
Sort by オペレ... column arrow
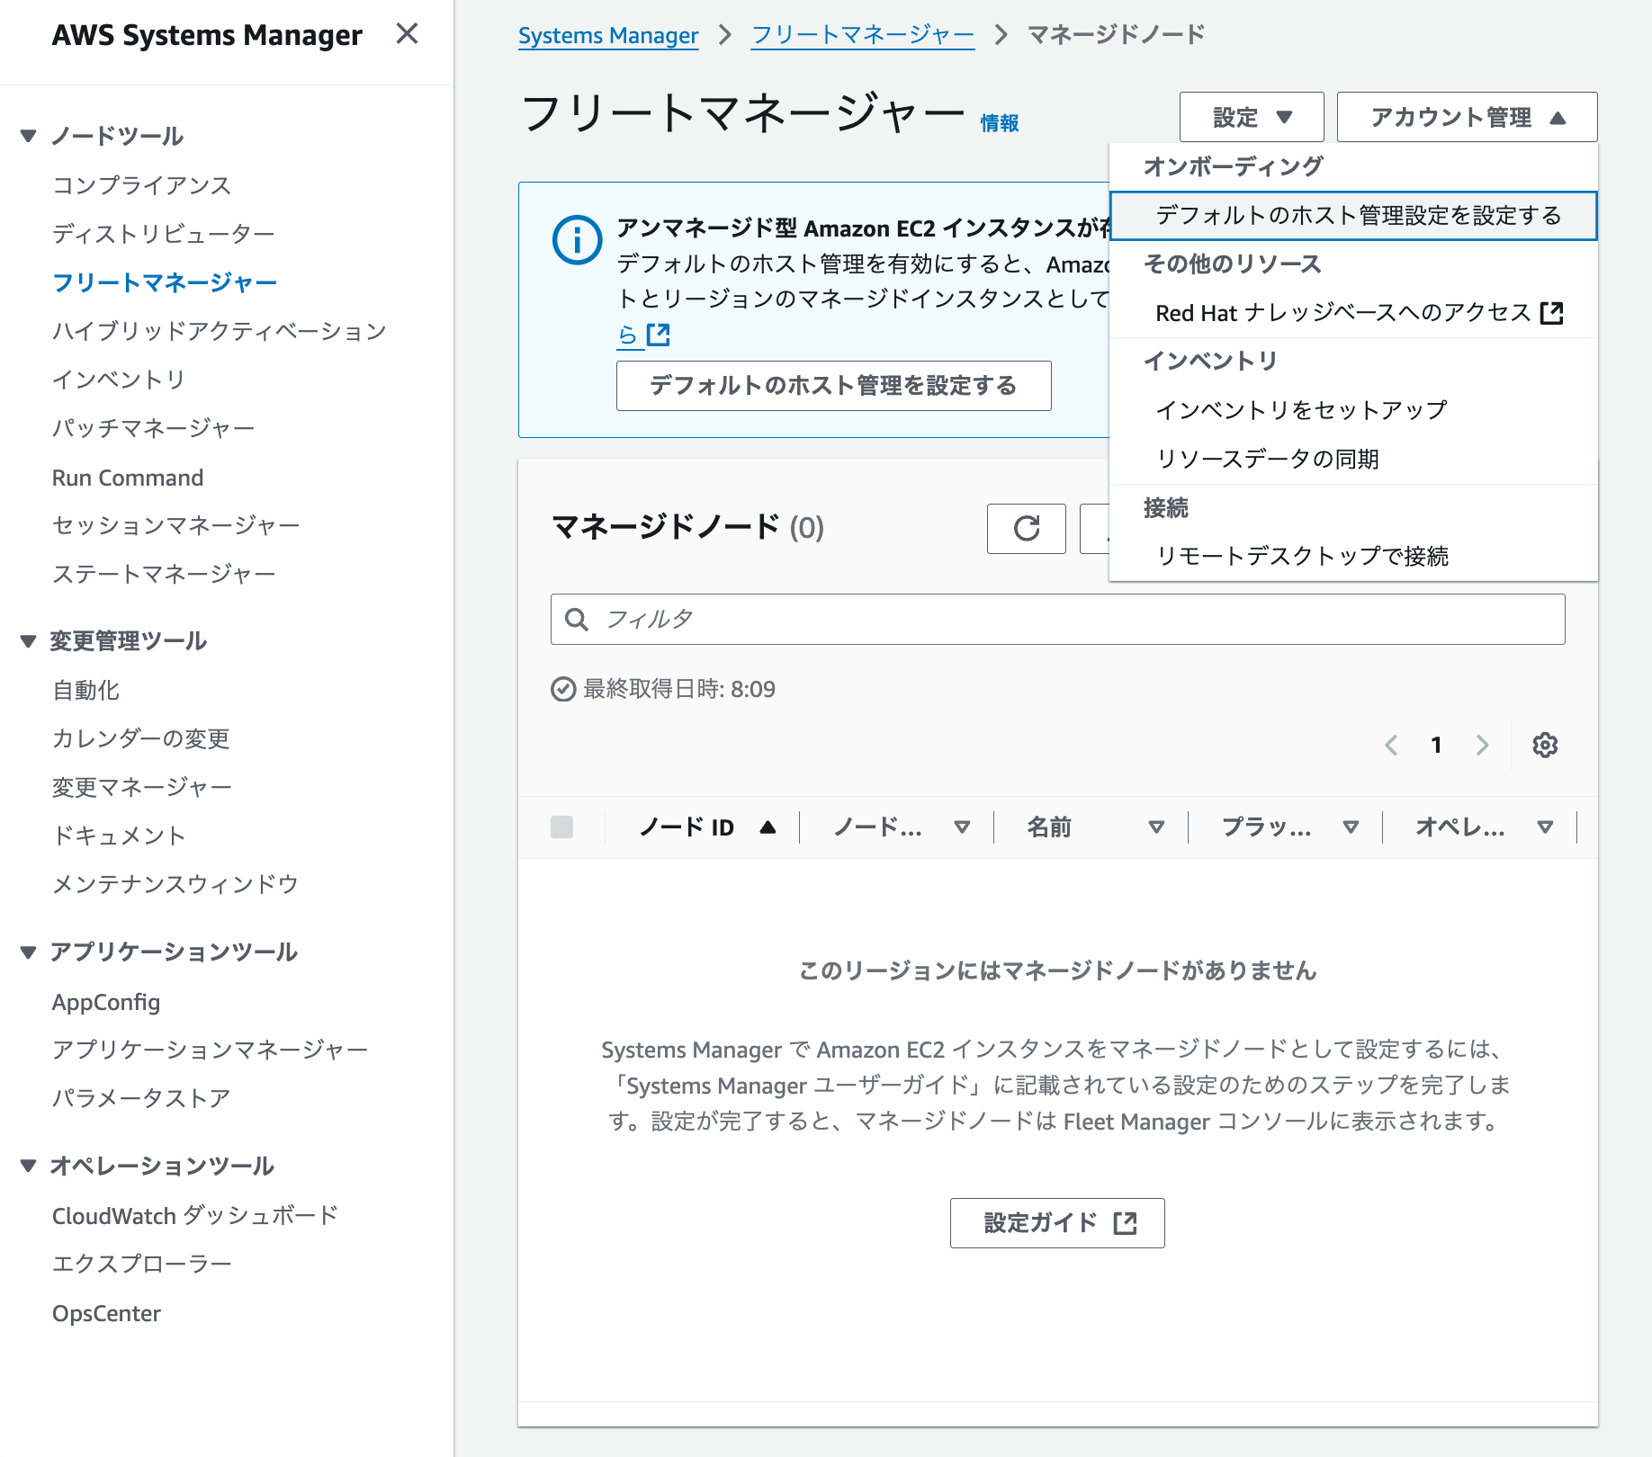point(1545,827)
